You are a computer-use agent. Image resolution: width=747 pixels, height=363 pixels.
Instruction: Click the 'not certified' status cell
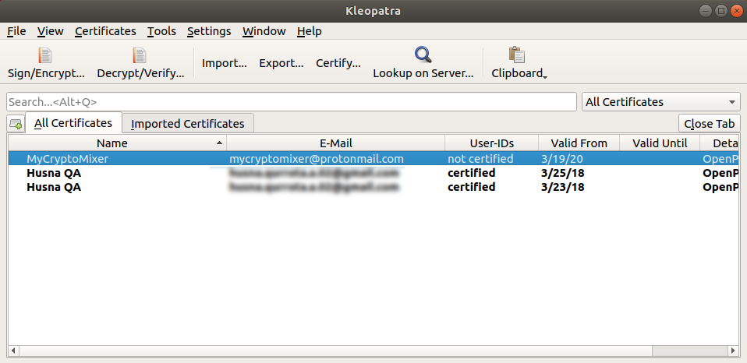pyautogui.click(x=480, y=159)
